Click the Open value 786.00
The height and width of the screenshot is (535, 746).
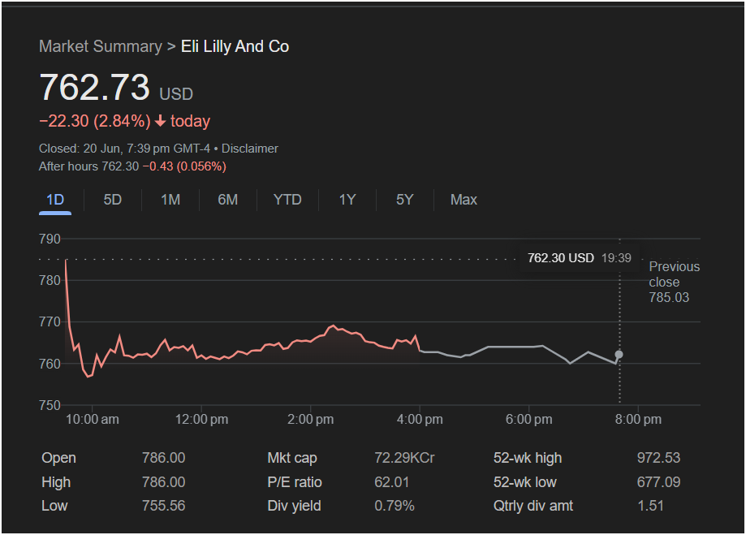[164, 458]
